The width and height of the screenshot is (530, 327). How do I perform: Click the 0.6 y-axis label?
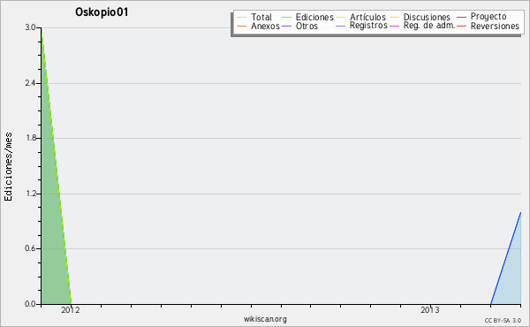point(30,248)
